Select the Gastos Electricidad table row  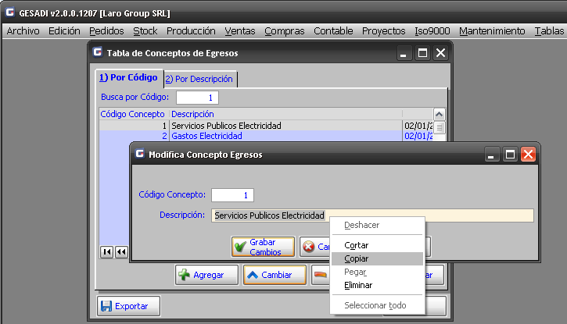tap(250, 136)
